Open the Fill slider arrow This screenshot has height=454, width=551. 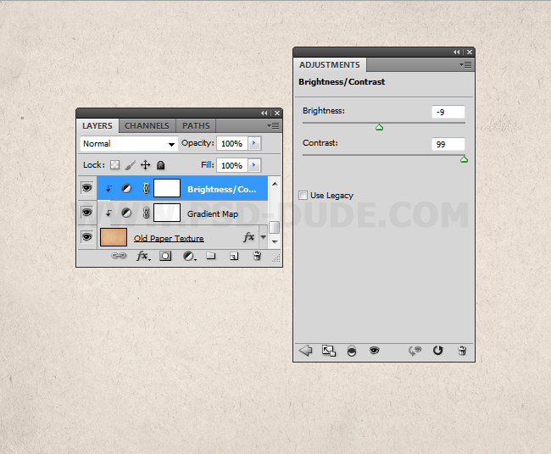[254, 165]
